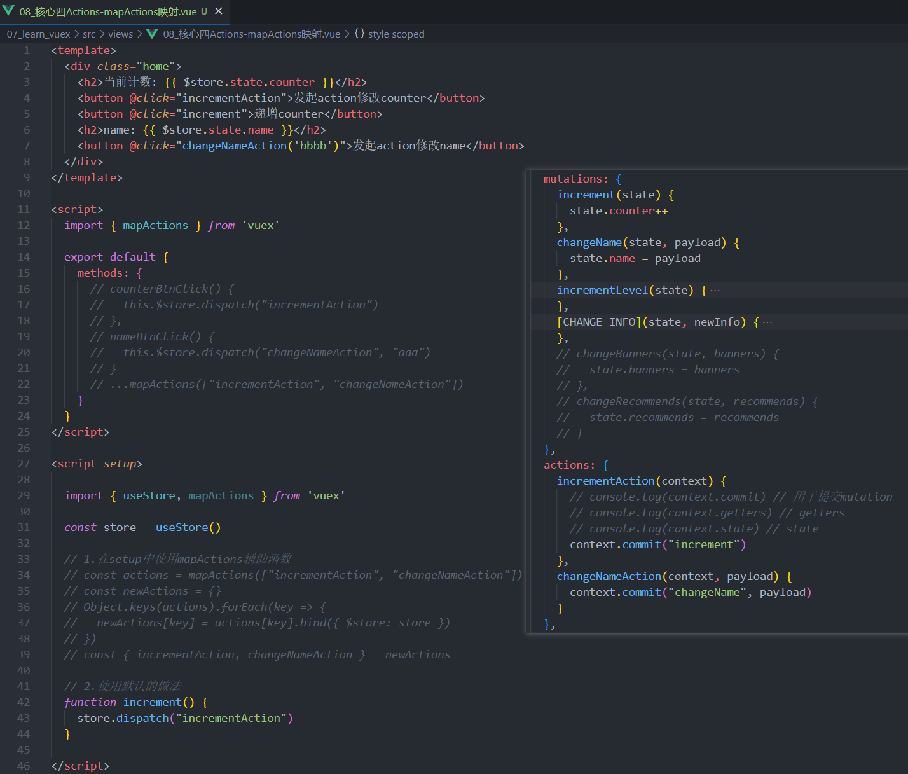Click 'const actions = mapActions' comment on line 34
This screenshot has height=774, width=908.
pos(293,575)
